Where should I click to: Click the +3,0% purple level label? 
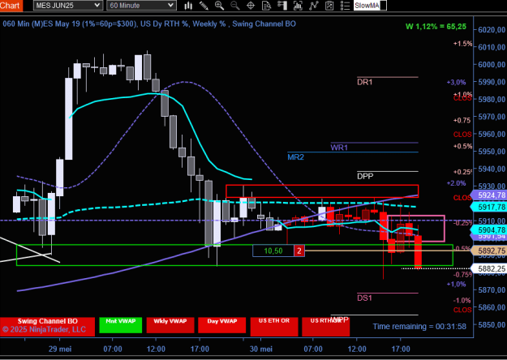click(x=456, y=83)
